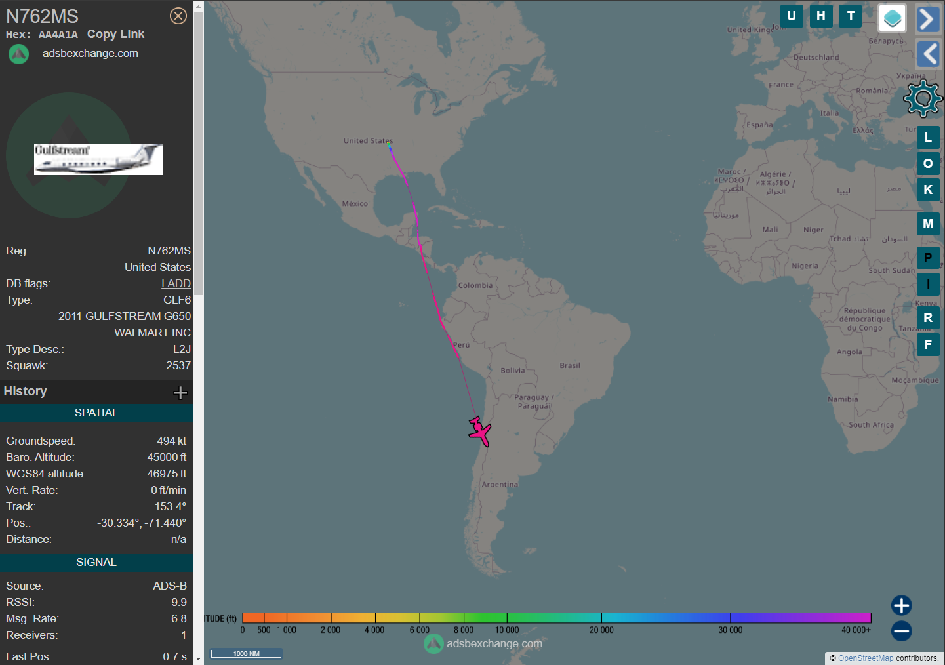
Task: Click the Copy Link hyperlink
Action: click(115, 34)
